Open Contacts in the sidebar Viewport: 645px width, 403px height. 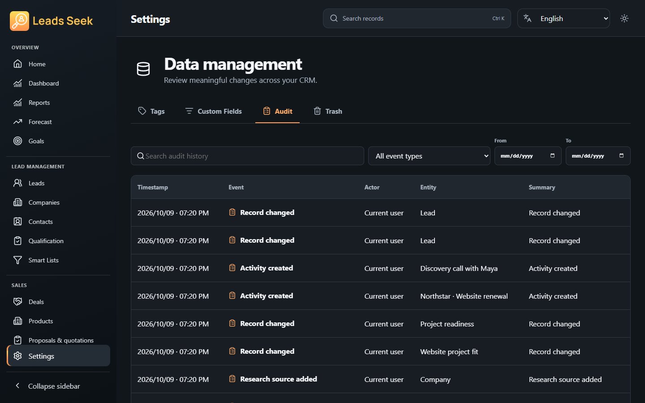(x=58, y=222)
